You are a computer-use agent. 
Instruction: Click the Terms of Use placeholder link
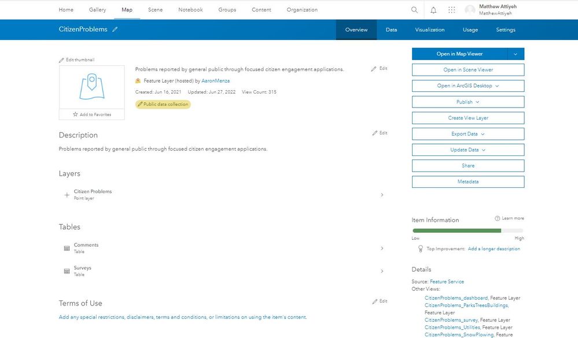tap(182, 317)
